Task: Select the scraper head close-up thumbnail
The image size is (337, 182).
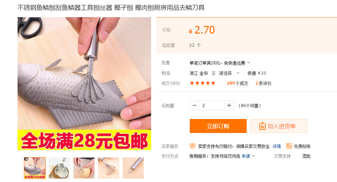Action: [109, 168]
